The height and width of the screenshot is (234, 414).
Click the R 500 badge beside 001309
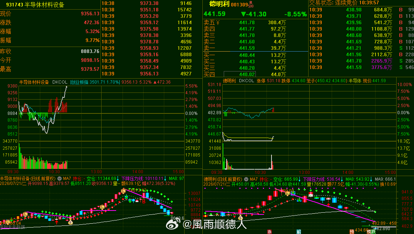tap(251, 4)
